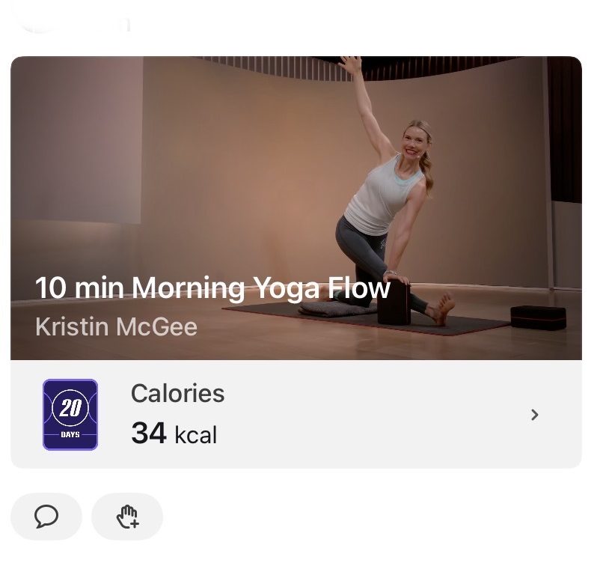Click the word Yoga in workout title

288,288
